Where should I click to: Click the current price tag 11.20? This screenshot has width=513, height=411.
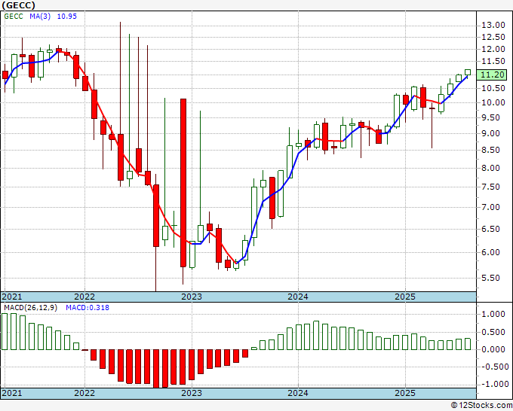492,75
